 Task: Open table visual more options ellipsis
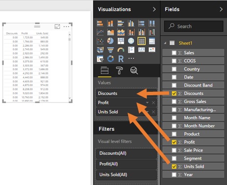pyautogui.click(x=66, y=26)
